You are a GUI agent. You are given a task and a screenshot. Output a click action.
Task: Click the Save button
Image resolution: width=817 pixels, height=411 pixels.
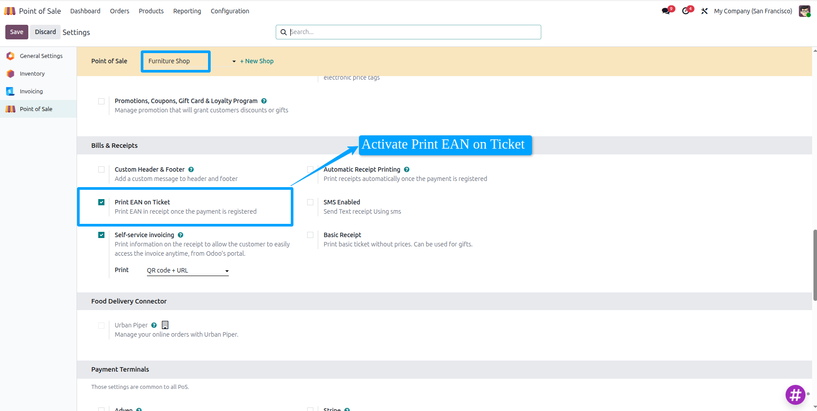click(17, 32)
